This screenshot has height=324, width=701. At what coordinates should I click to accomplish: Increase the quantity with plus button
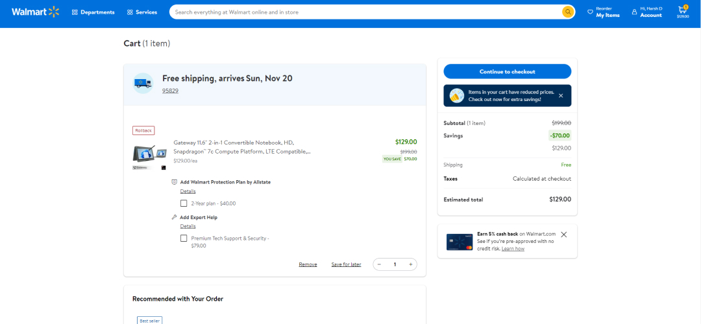(x=410, y=264)
